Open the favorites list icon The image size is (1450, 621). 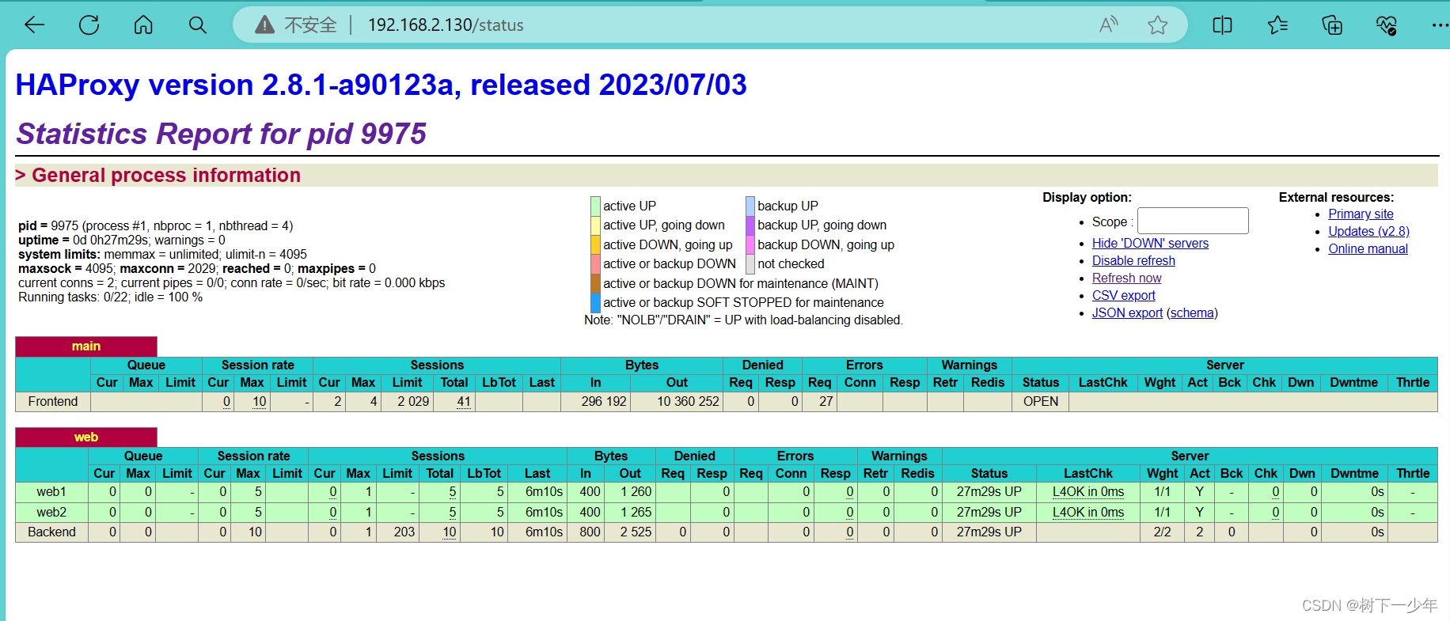[x=1277, y=25]
